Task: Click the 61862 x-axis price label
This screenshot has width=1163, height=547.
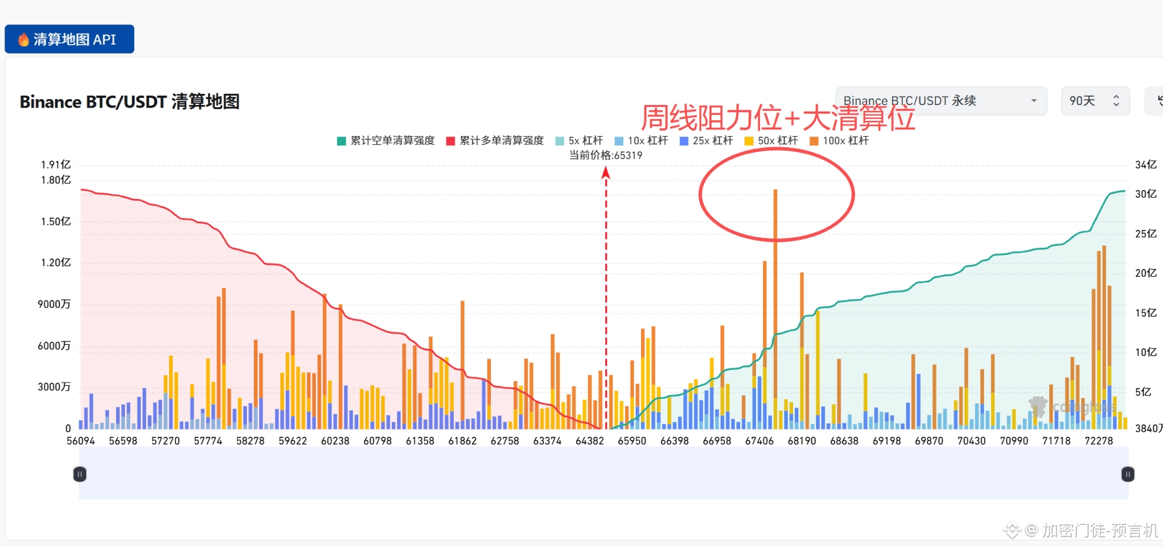Action: point(463,441)
